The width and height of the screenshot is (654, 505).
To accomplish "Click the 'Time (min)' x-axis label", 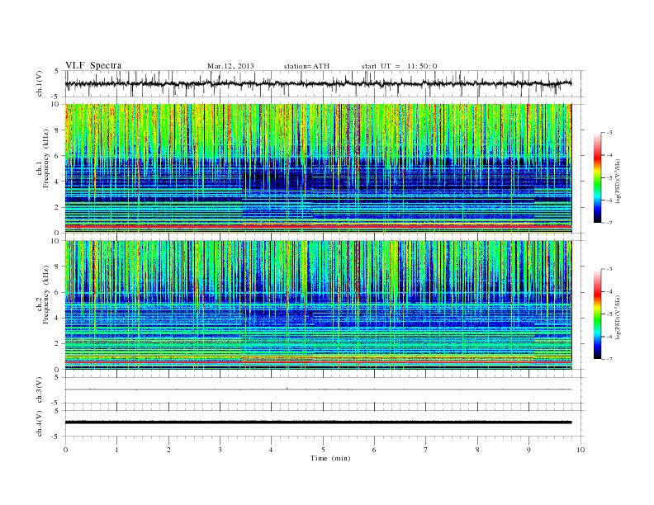I will 330,458.
